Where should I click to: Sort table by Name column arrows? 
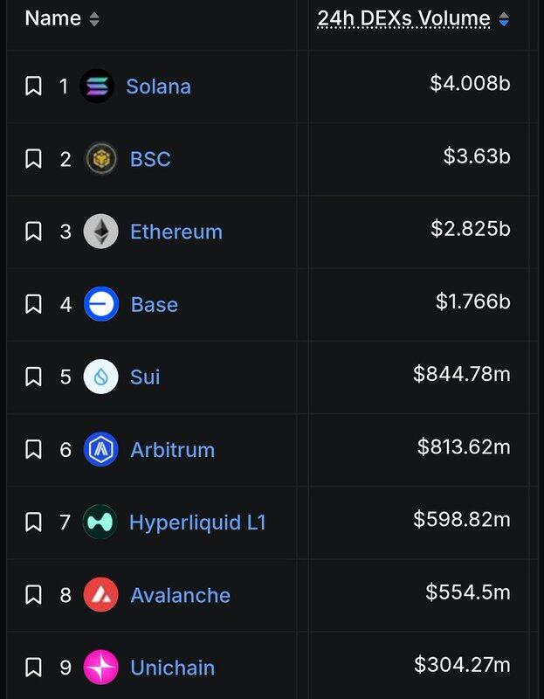[94, 19]
